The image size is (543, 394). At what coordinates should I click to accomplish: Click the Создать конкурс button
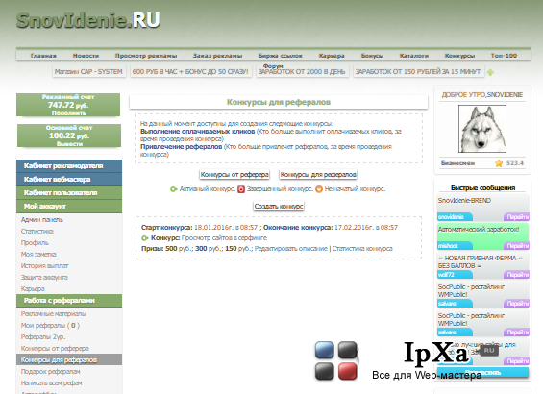coord(279,207)
